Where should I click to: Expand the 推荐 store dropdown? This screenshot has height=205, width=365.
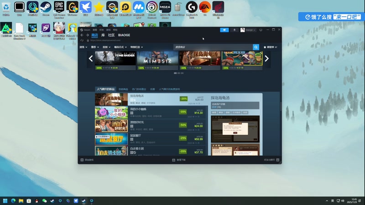click(x=95, y=47)
